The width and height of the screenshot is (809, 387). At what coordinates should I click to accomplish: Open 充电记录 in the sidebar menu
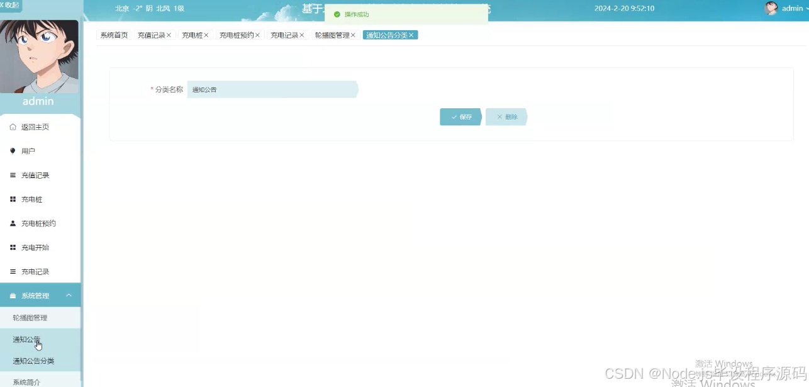click(40, 272)
